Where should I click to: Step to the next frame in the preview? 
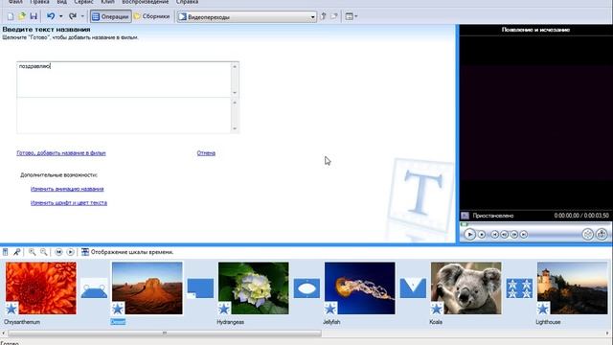pyautogui.click(x=514, y=234)
